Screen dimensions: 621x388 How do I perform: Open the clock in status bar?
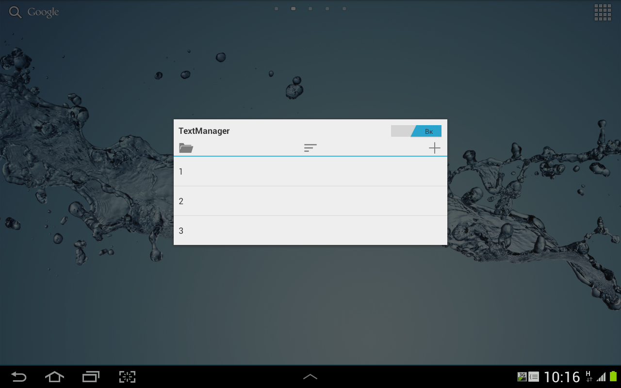[x=562, y=377]
